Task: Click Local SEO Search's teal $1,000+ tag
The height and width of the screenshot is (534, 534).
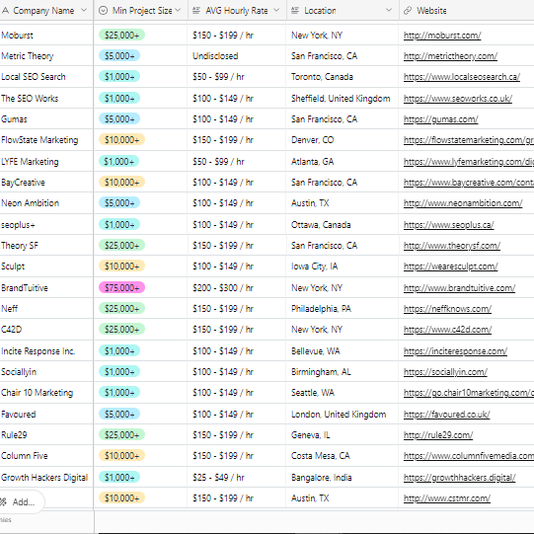Action: 119,77
